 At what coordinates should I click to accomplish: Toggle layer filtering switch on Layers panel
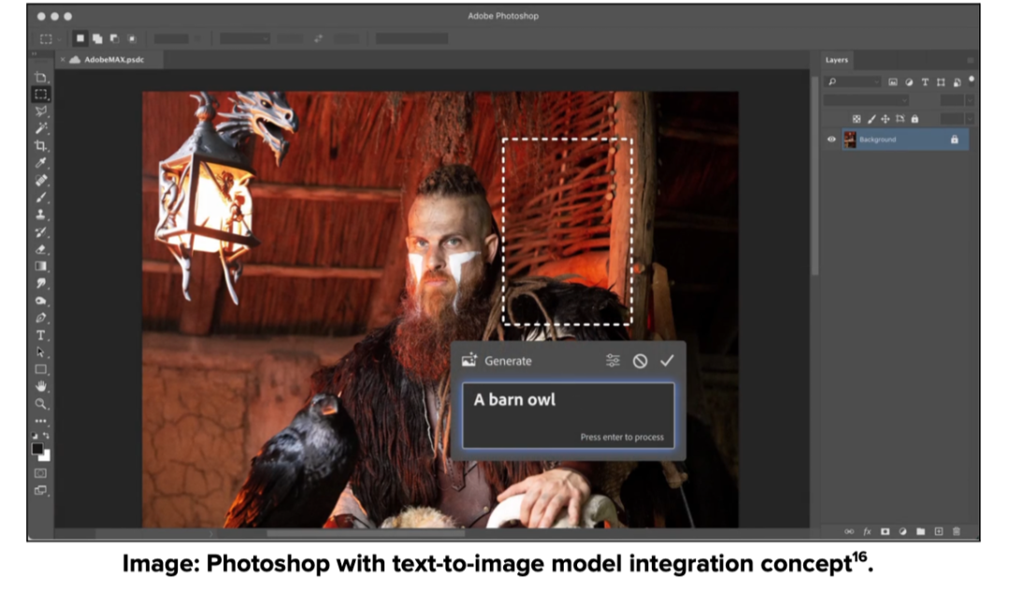972,79
